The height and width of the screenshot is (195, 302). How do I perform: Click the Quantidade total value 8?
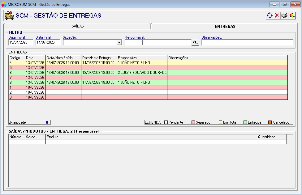47,122
